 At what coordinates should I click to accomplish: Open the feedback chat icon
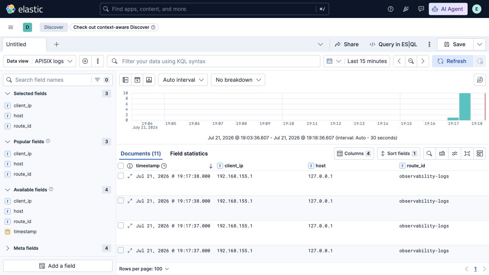coord(421,9)
